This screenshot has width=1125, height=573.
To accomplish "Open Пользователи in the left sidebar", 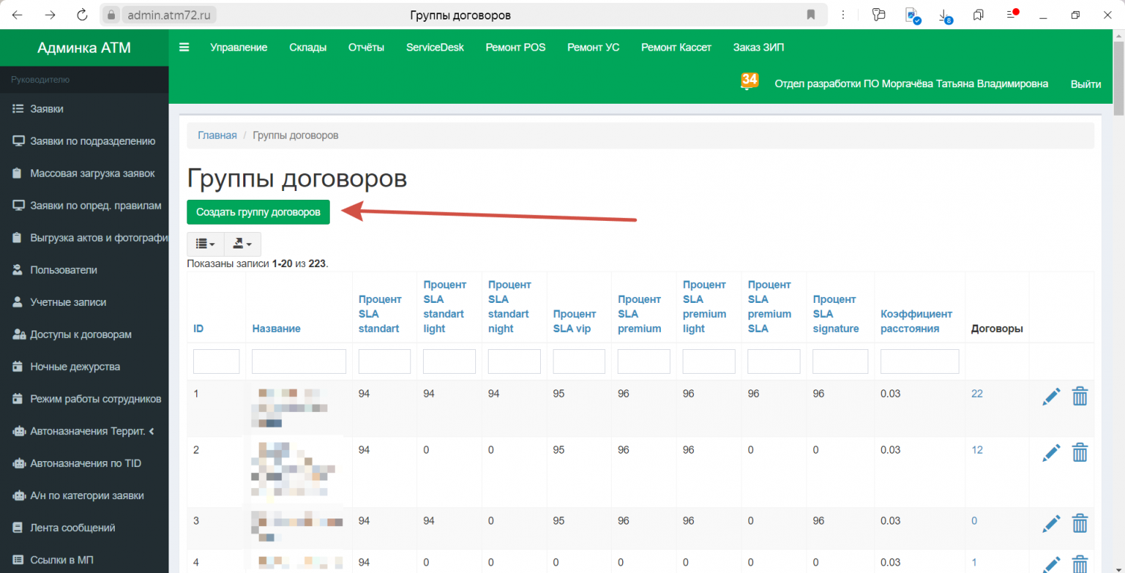I will pyautogui.click(x=63, y=270).
